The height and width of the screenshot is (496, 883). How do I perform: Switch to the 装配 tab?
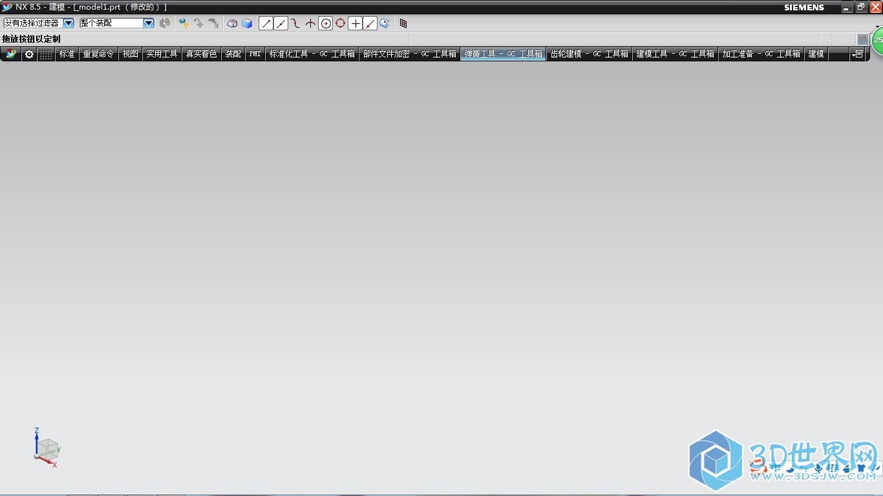point(233,54)
